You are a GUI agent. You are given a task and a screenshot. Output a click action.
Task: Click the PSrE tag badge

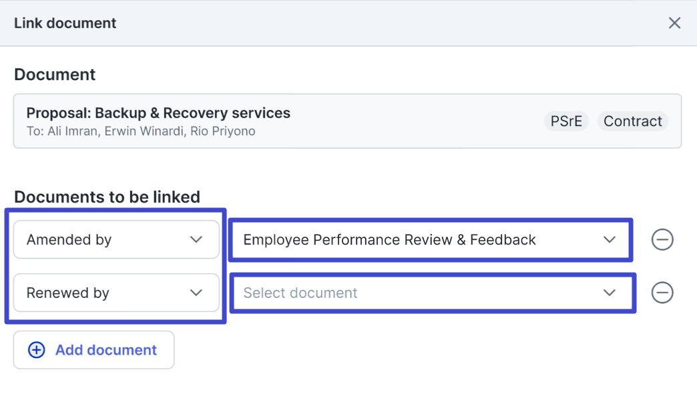pos(566,121)
